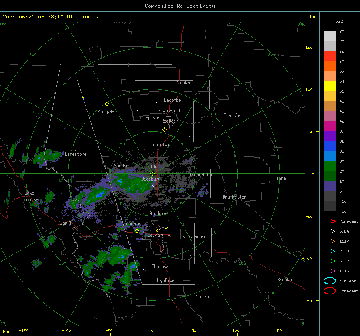Select the cyan 27ZW arrow icon
This screenshot has width=360, height=336.
click(x=330, y=251)
